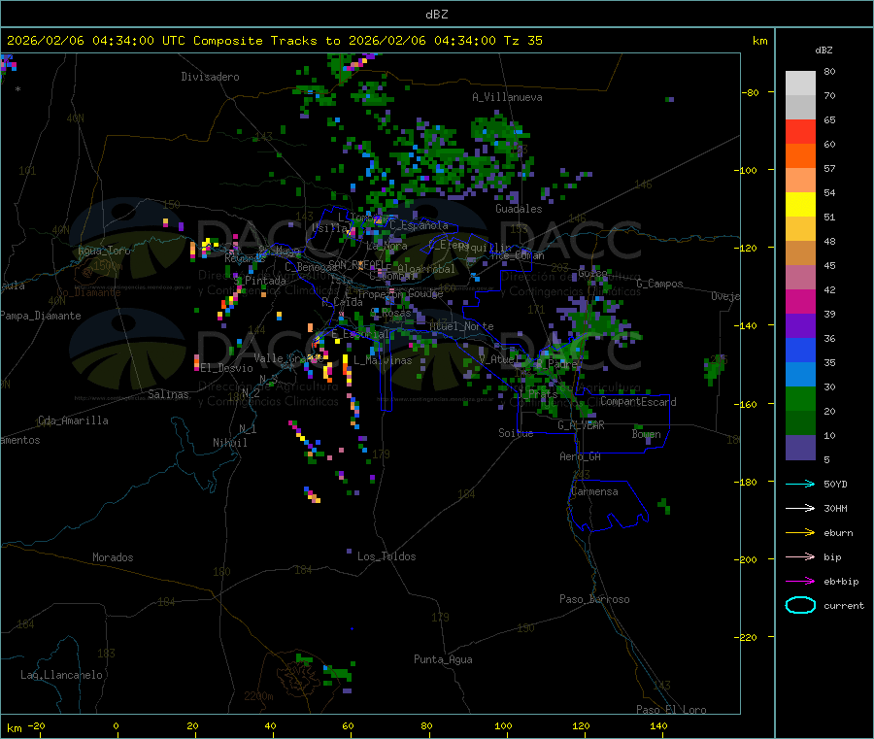The height and width of the screenshot is (739, 874).
Task: Click the Atuel_Norte map label
Action: point(461,326)
